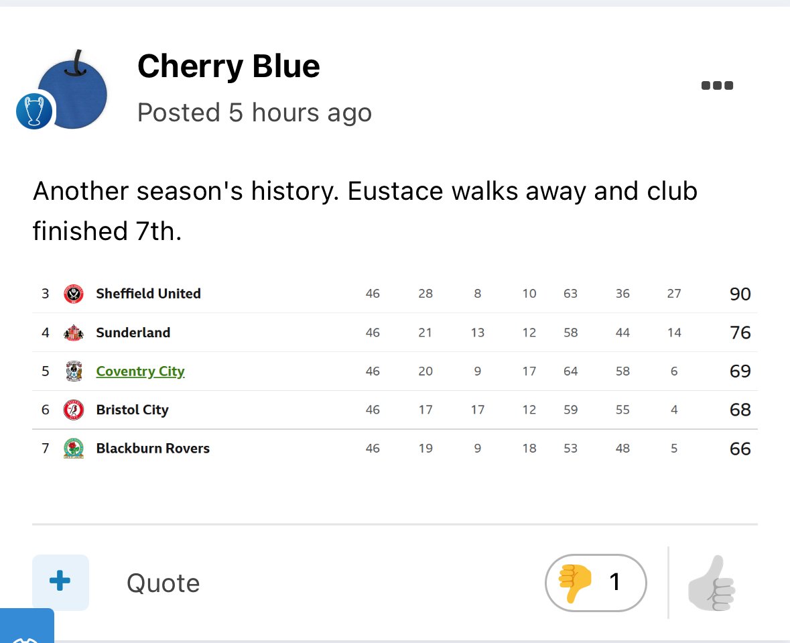This screenshot has height=643, width=790.
Task: Open the three-dot post options menu
Action: pyautogui.click(x=717, y=85)
